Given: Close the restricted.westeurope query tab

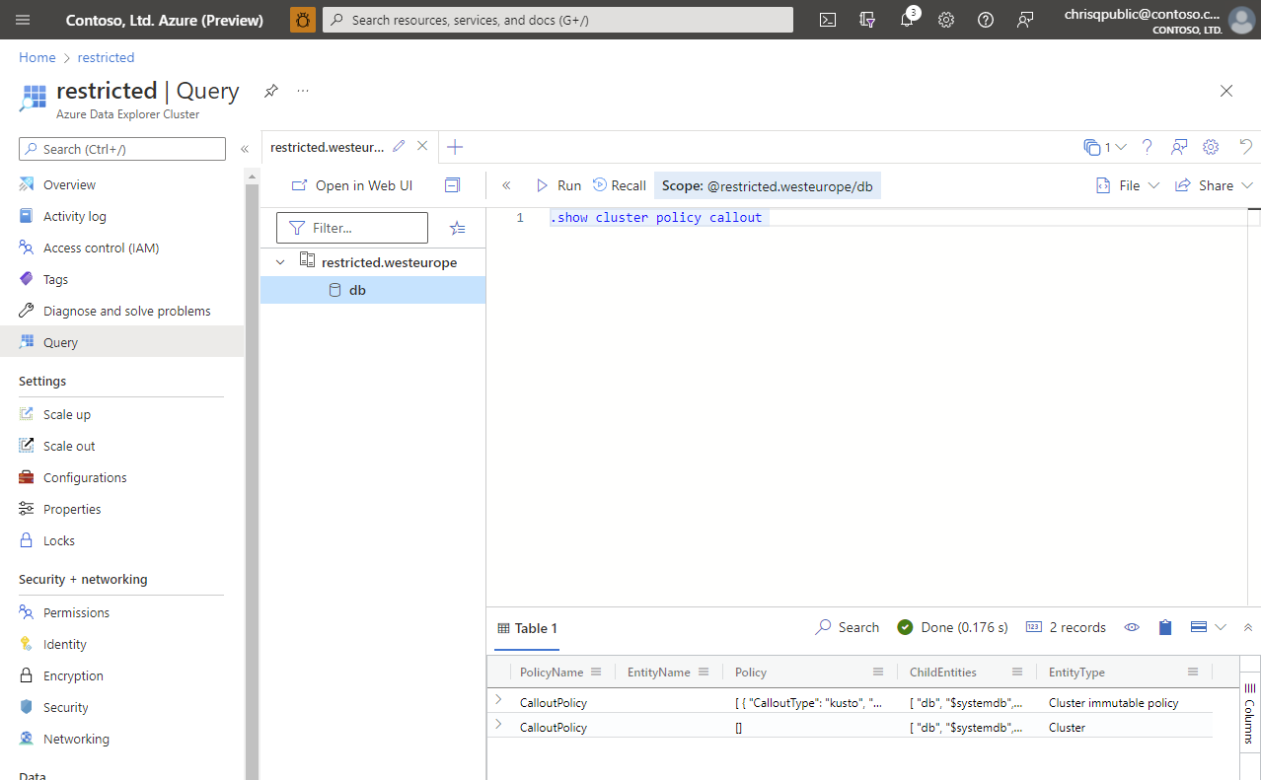Looking at the screenshot, I should (x=422, y=146).
